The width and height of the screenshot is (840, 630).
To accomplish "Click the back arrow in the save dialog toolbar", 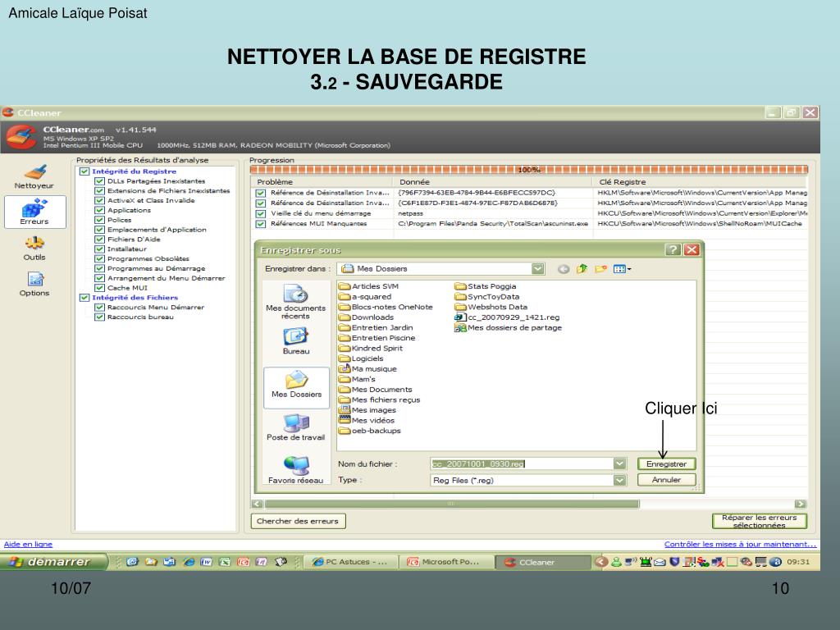I will click(x=563, y=269).
